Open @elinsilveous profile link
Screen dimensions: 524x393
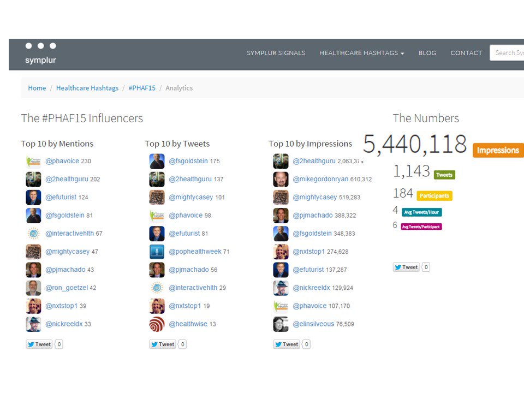click(x=313, y=324)
